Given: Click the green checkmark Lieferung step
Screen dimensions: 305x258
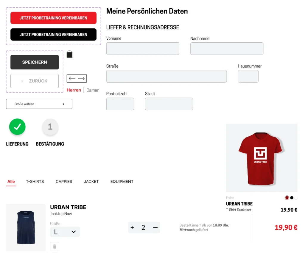Looking at the screenshot, I should pos(17,127).
